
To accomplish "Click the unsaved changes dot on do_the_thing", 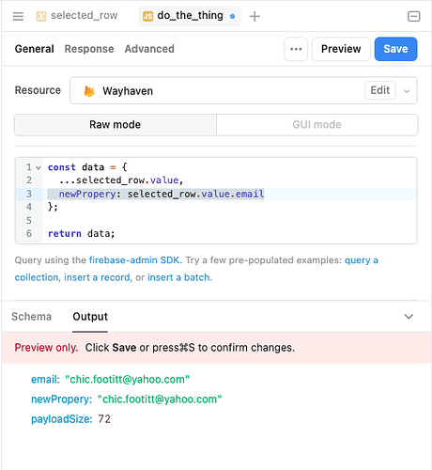I will pos(232,16).
